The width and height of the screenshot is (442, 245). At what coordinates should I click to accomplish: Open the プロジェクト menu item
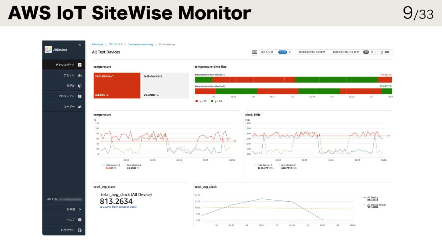pos(66,96)
